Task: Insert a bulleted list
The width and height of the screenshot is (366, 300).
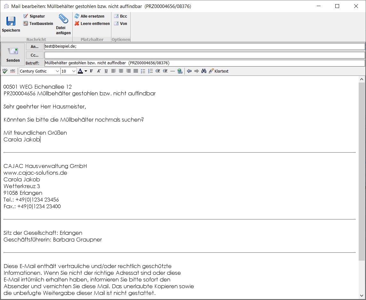Action: pos(143,71)
